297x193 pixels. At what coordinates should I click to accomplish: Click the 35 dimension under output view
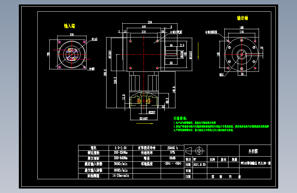coord(242,74)
